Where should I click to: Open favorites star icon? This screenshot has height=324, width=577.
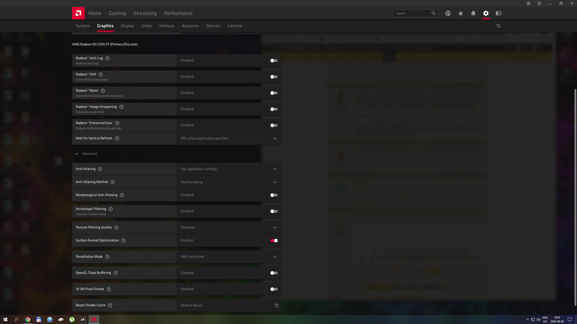[461, 13]
